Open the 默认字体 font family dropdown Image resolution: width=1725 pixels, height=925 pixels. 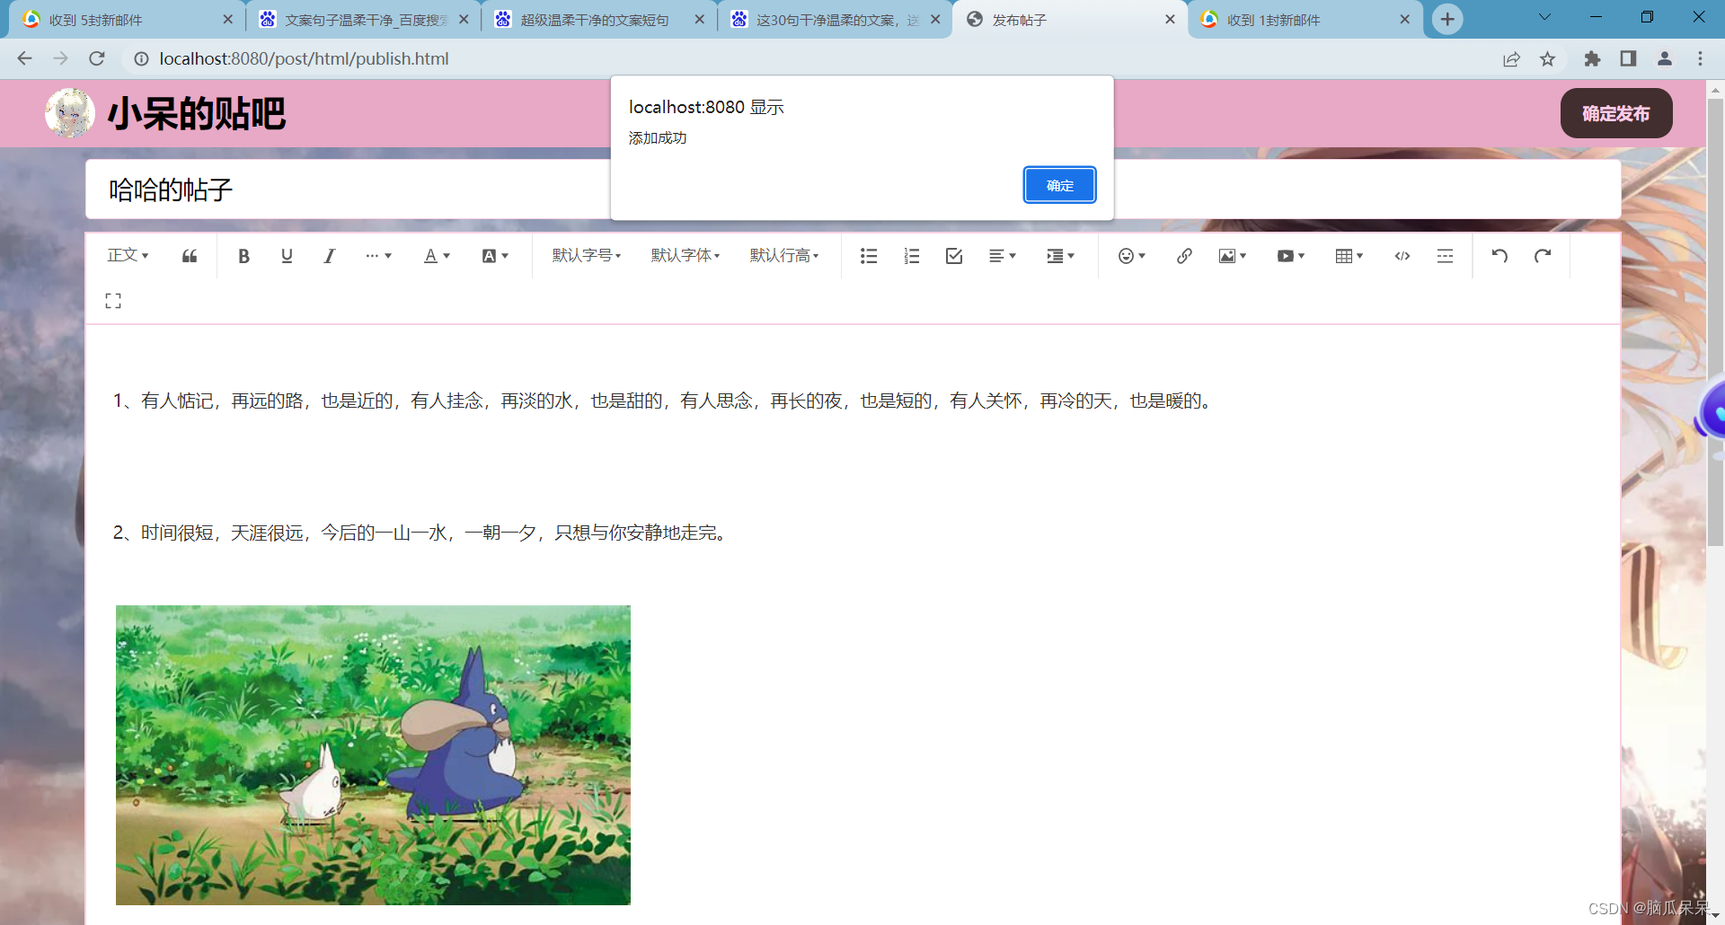(686, 256)
